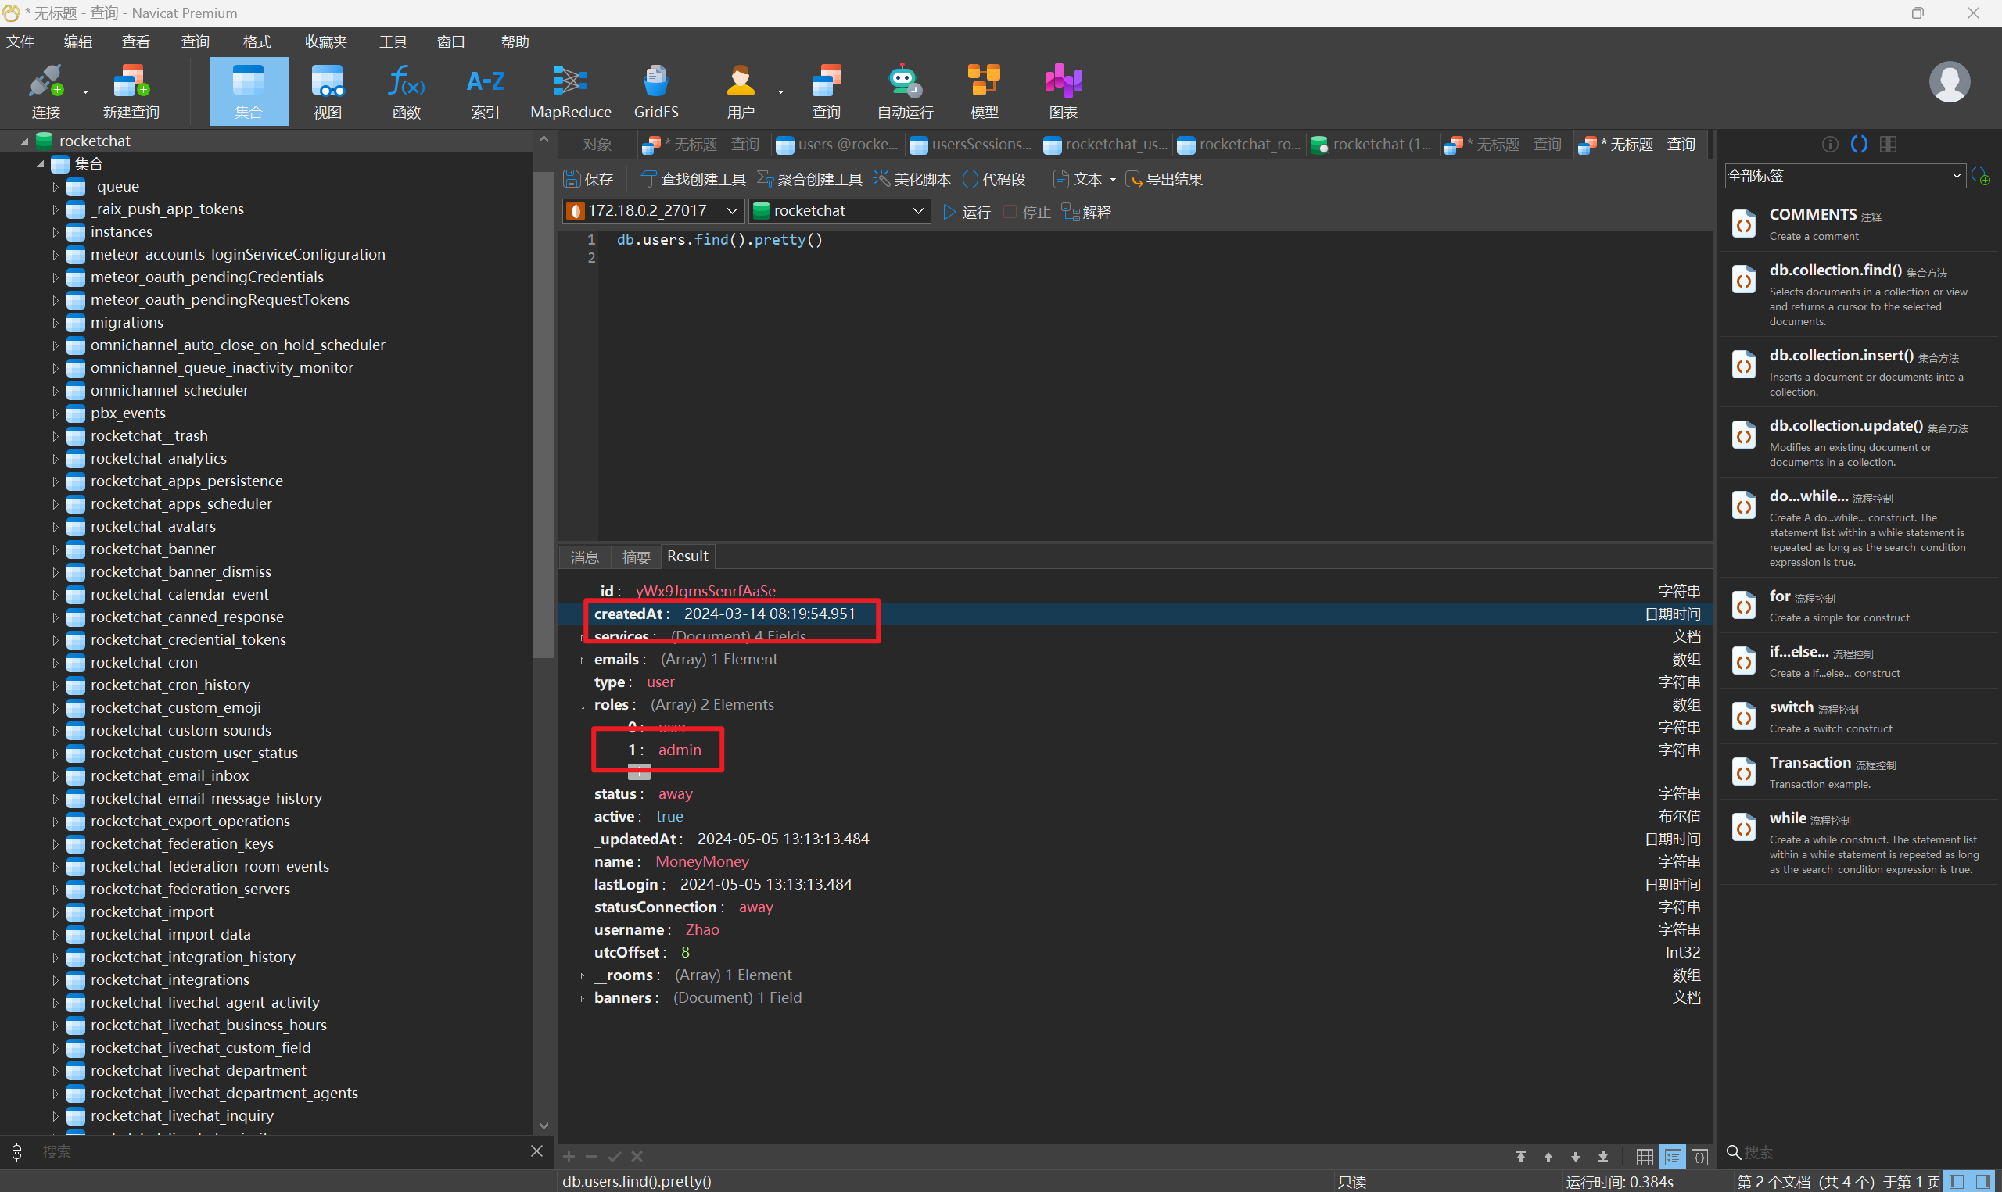The image size is (2002, 1192).
Task: Click the 新建查询 (New Query) toolbar icon
Action: [131, 91]
